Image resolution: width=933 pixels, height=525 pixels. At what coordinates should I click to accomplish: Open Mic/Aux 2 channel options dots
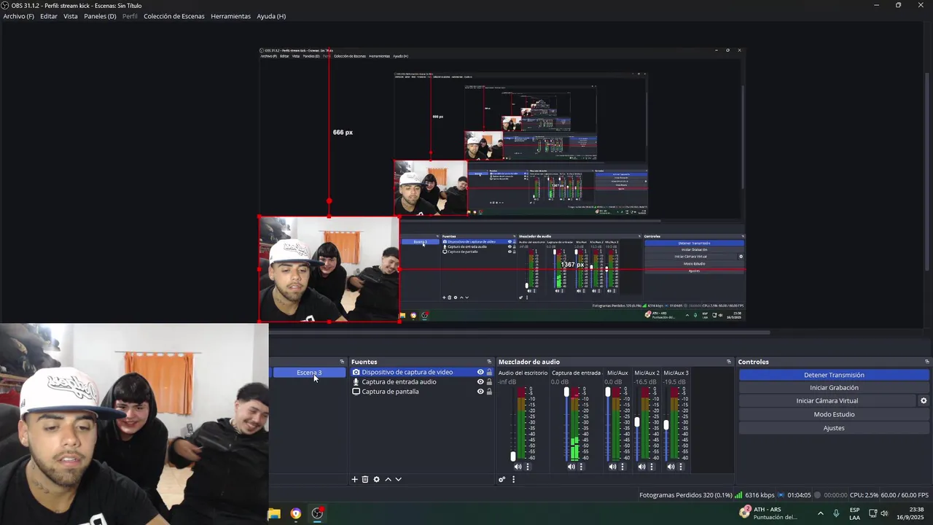click(652, 467)
